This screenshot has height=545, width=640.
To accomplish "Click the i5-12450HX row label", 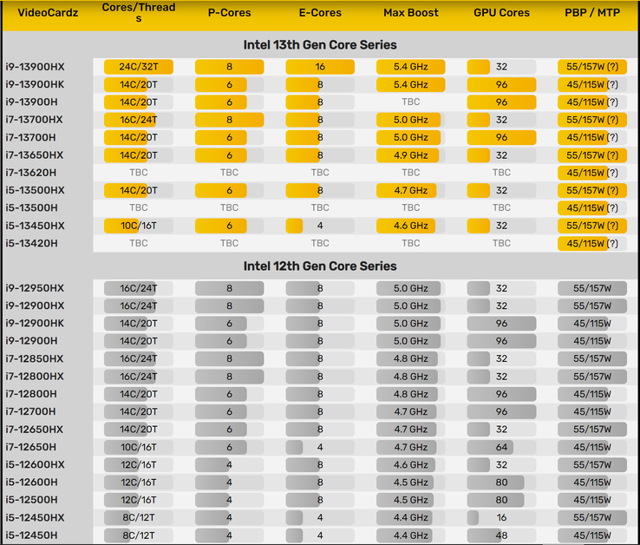I will click(35, 517).
